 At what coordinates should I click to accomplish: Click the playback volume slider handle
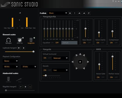[x=34, y=52]
